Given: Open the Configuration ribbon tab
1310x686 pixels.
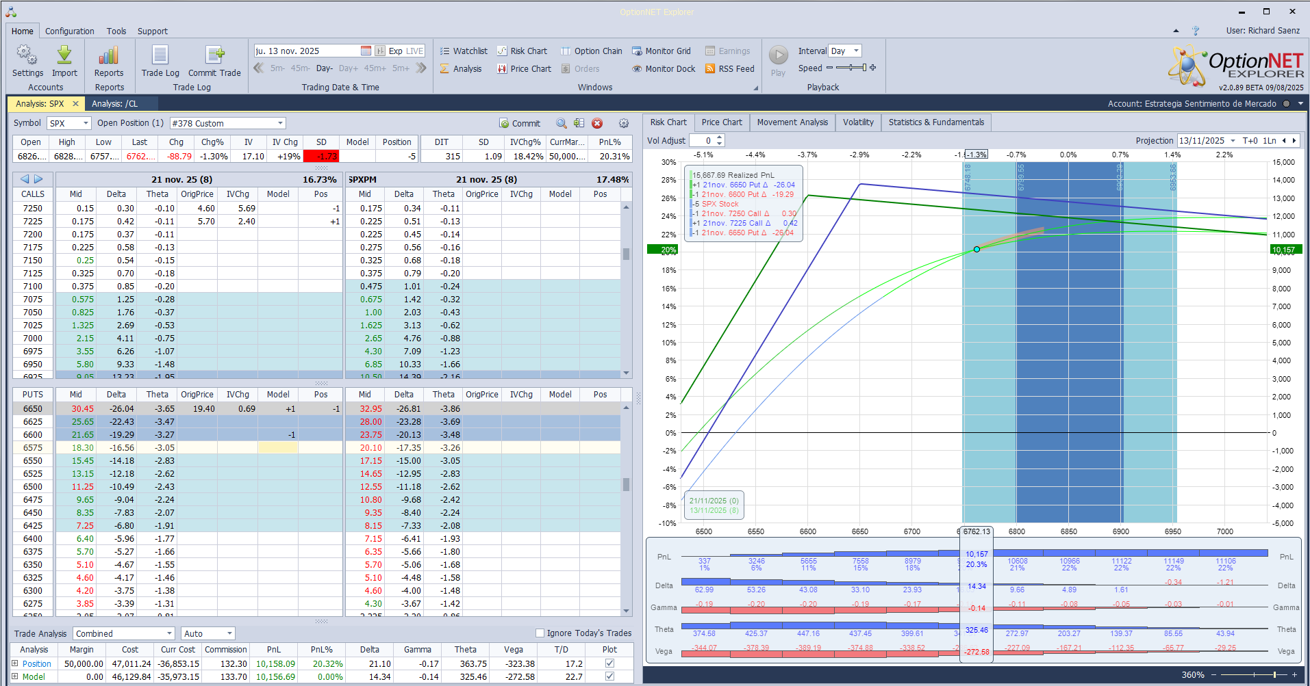Looking at the screenshot, I should point(70,31).
